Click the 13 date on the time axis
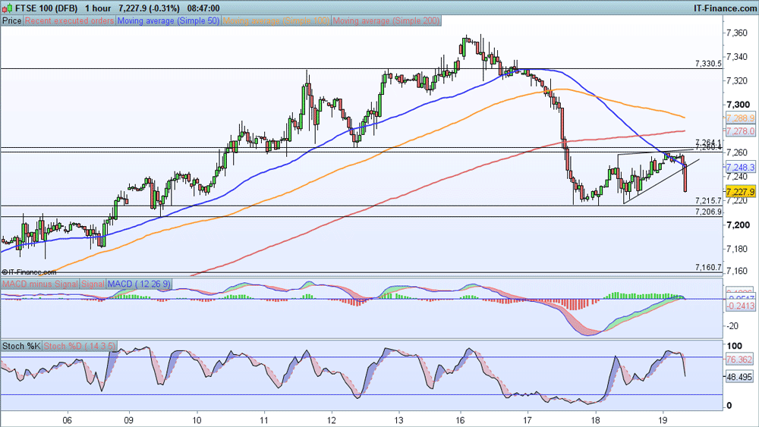759x427 pixels. (398, 420)
